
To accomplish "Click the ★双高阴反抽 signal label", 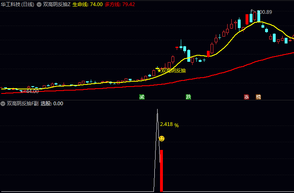I will 171,71.
